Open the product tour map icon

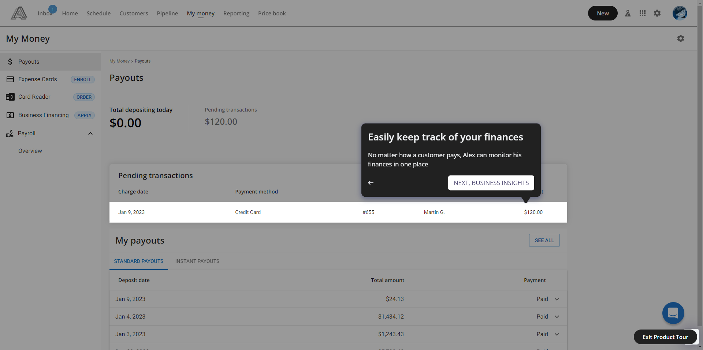point(628,13)
